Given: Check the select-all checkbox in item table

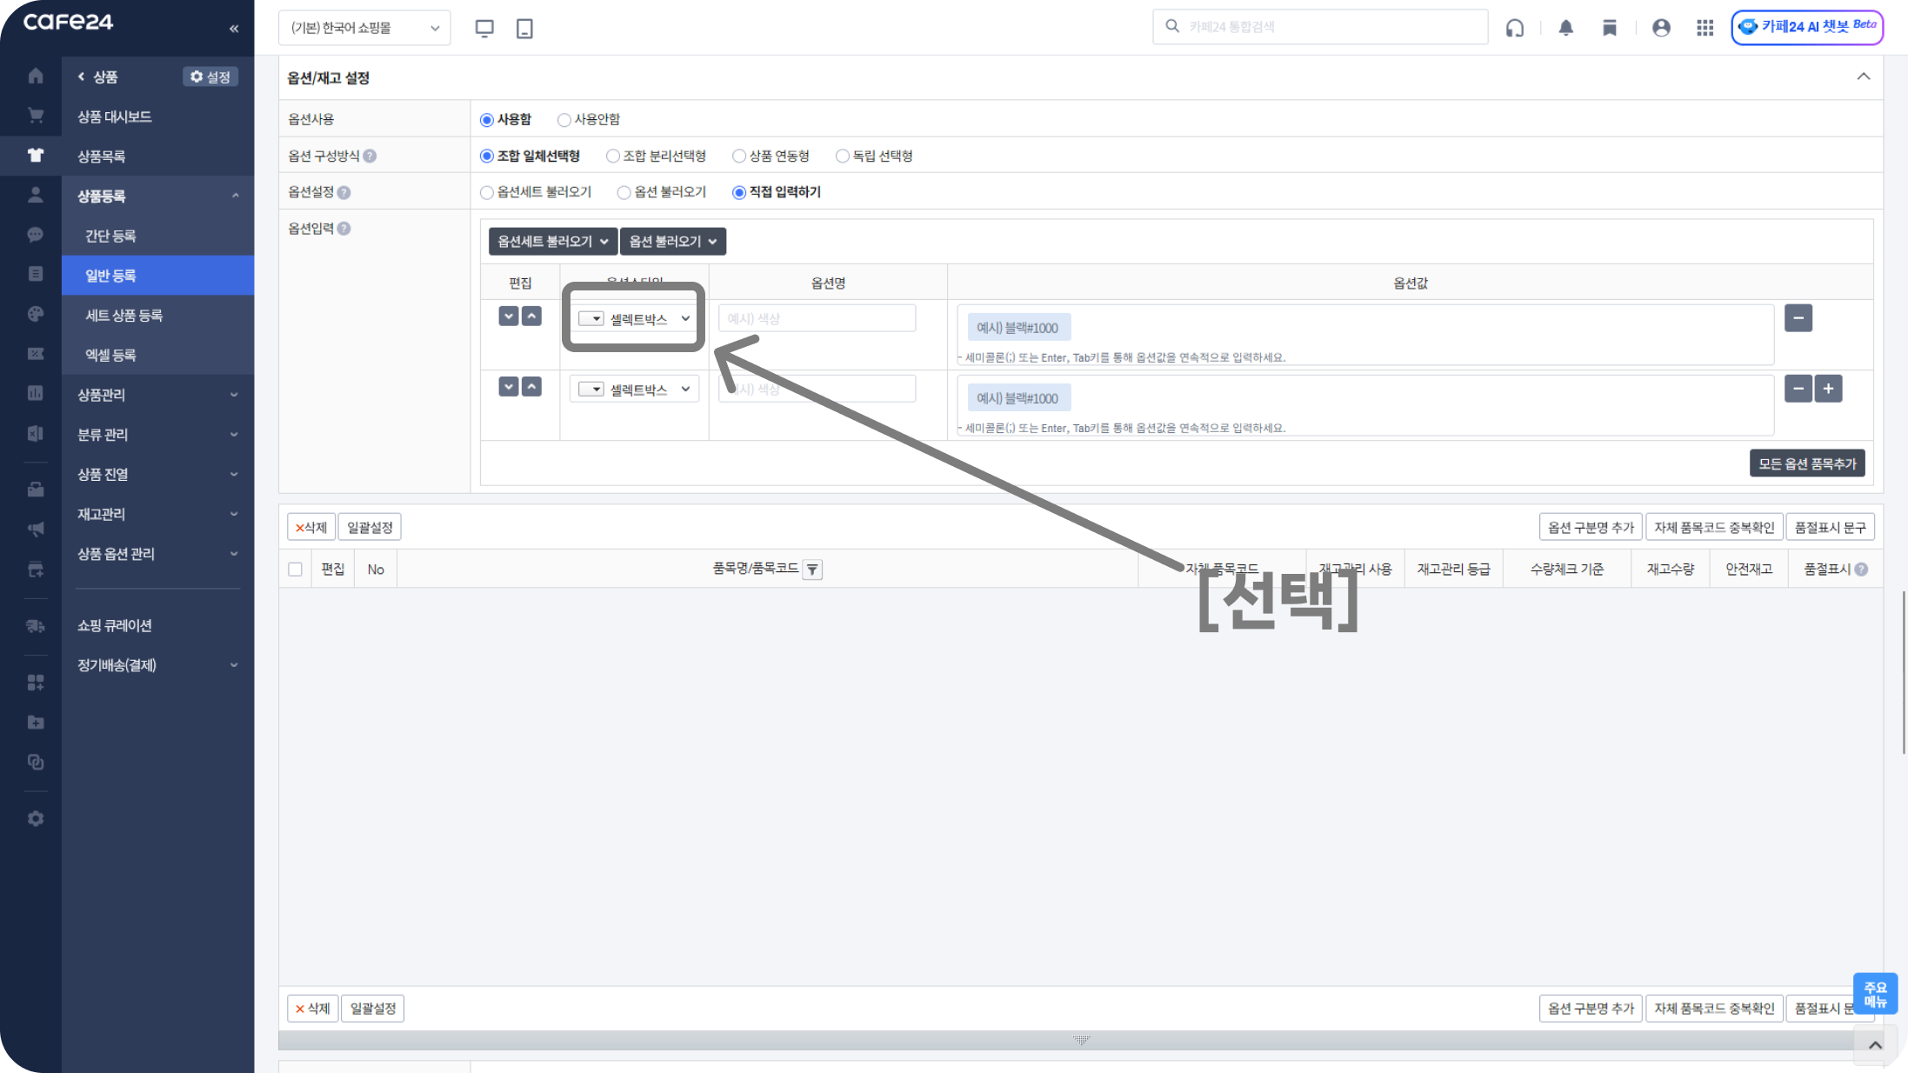Looking at the screenshot, I should point(296,570).
